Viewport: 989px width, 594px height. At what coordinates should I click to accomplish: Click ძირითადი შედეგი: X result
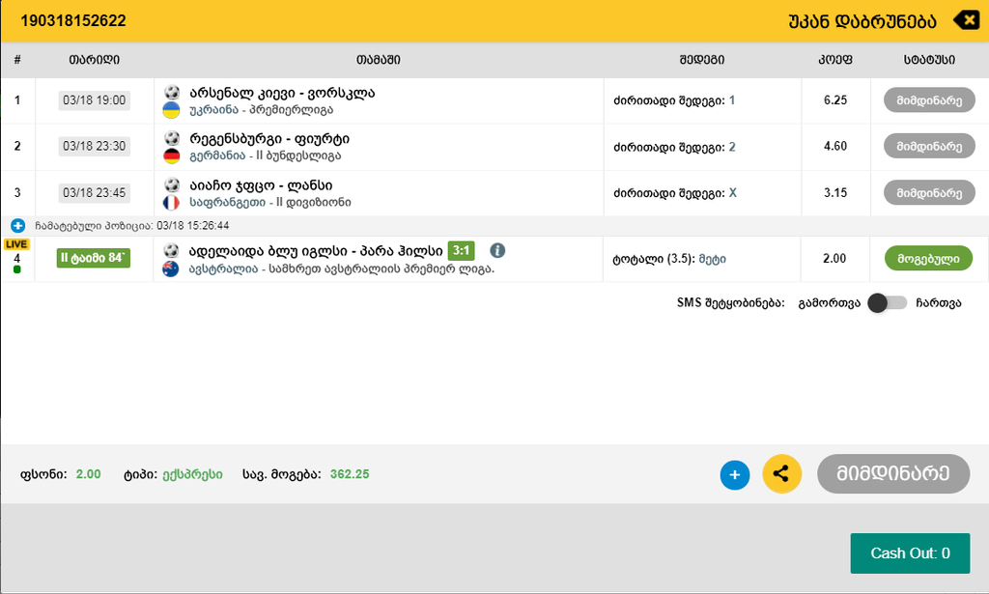coord(675,193)
